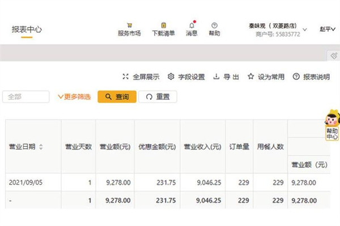Open 帮助 menu item
The height and width of the screenshot is (226, 340).
pos(214,29)
